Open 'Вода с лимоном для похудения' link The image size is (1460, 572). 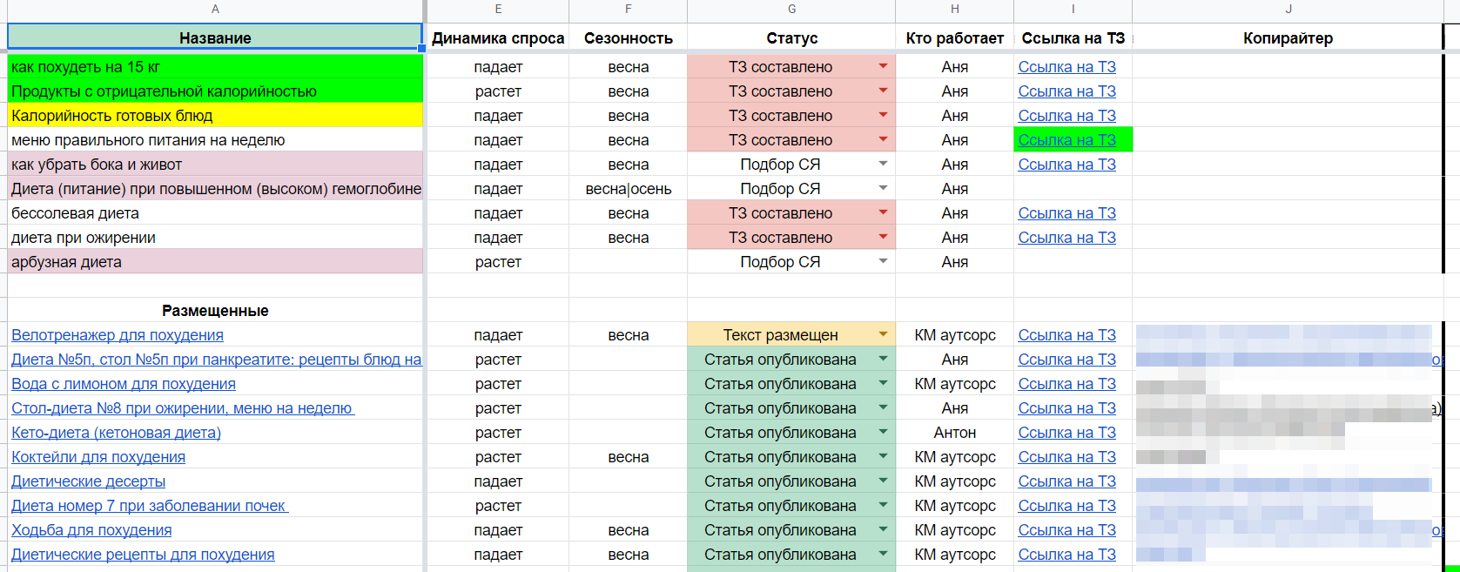coord(124,384)
